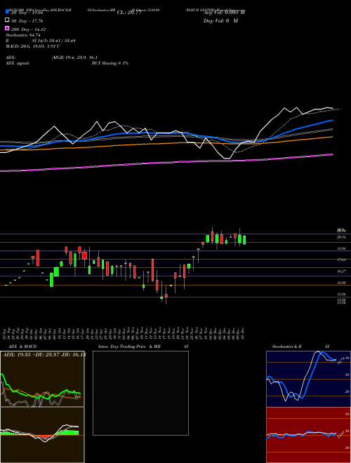Click the magenta 200 Day legend swatch
Screen dimensions: 351x463
coord(8,28)
